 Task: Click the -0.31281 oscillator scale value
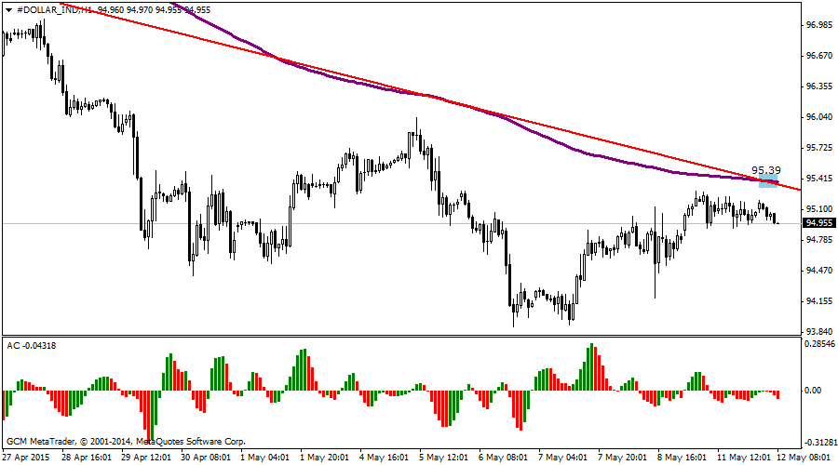tap(818, 443)
